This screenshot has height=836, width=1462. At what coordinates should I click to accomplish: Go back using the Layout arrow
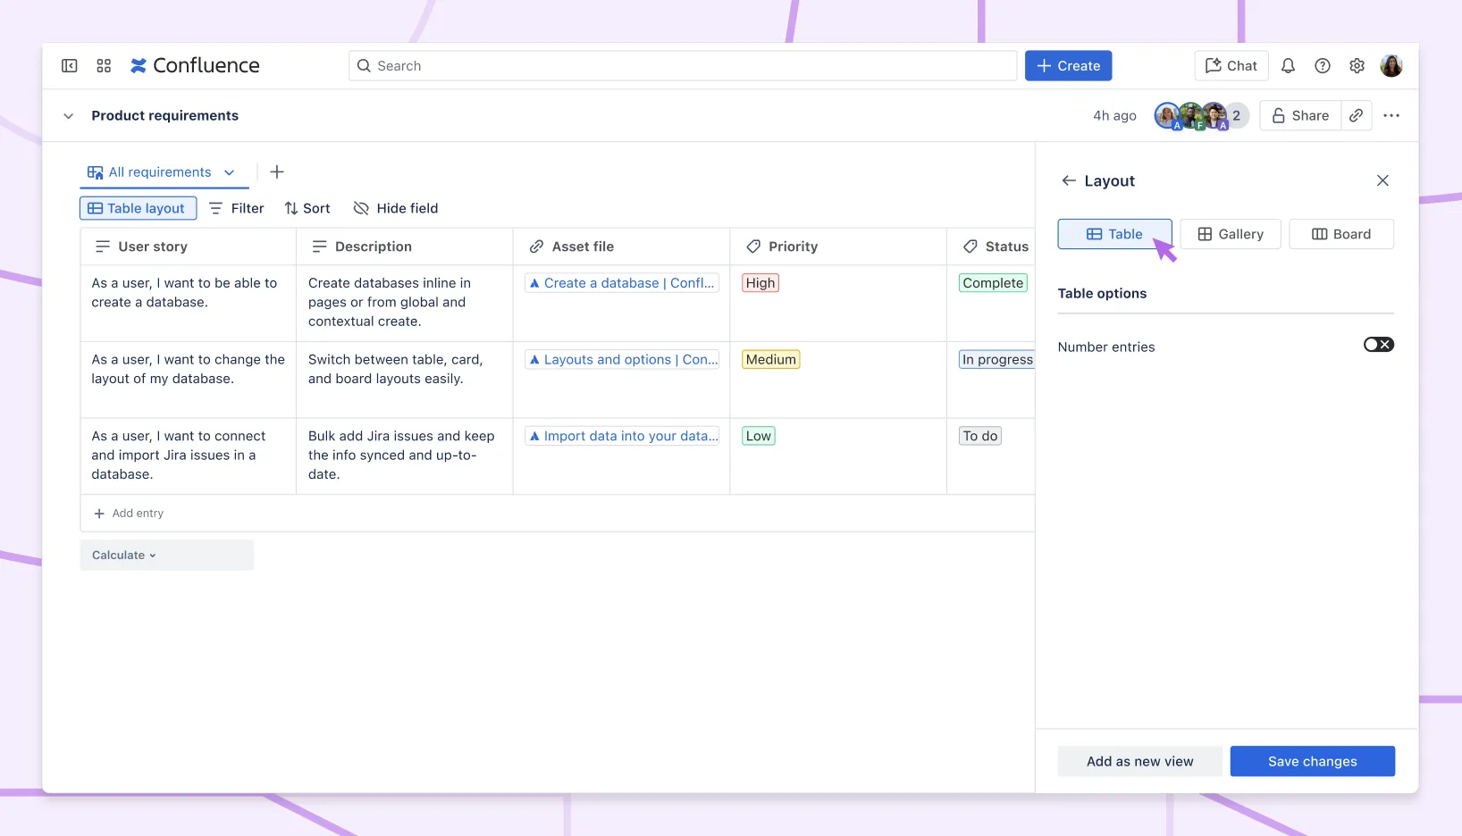coord(1069,180)
